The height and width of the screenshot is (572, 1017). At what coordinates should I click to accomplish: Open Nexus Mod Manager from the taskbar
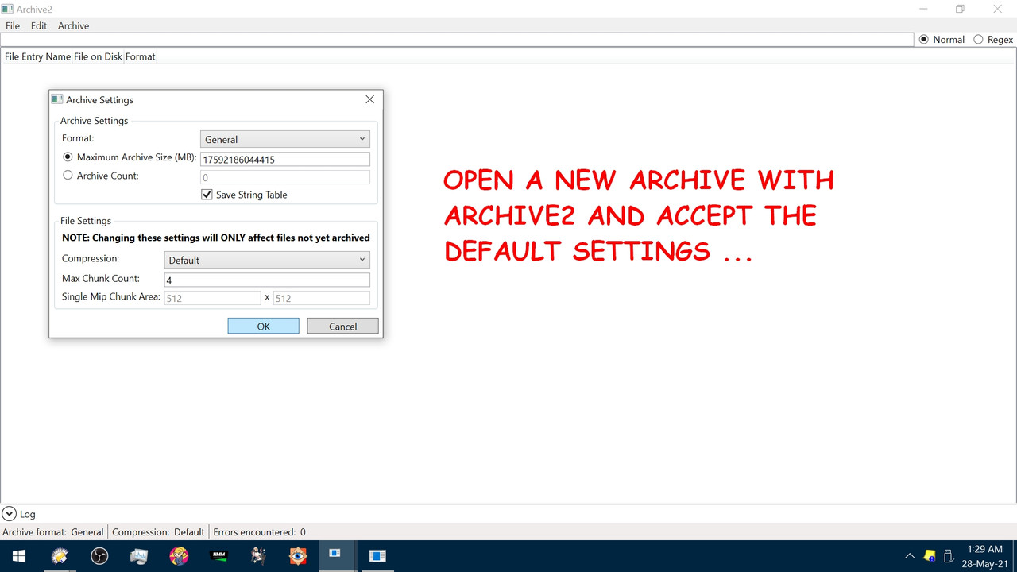(x=218, y=556)
